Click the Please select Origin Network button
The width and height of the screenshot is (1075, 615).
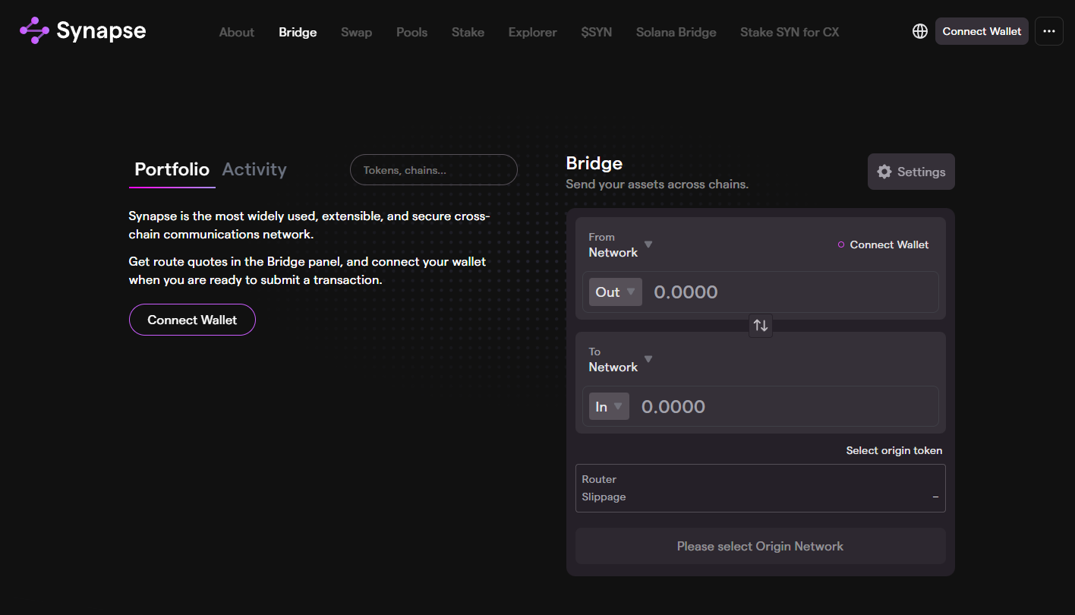[x=761, y=546]
